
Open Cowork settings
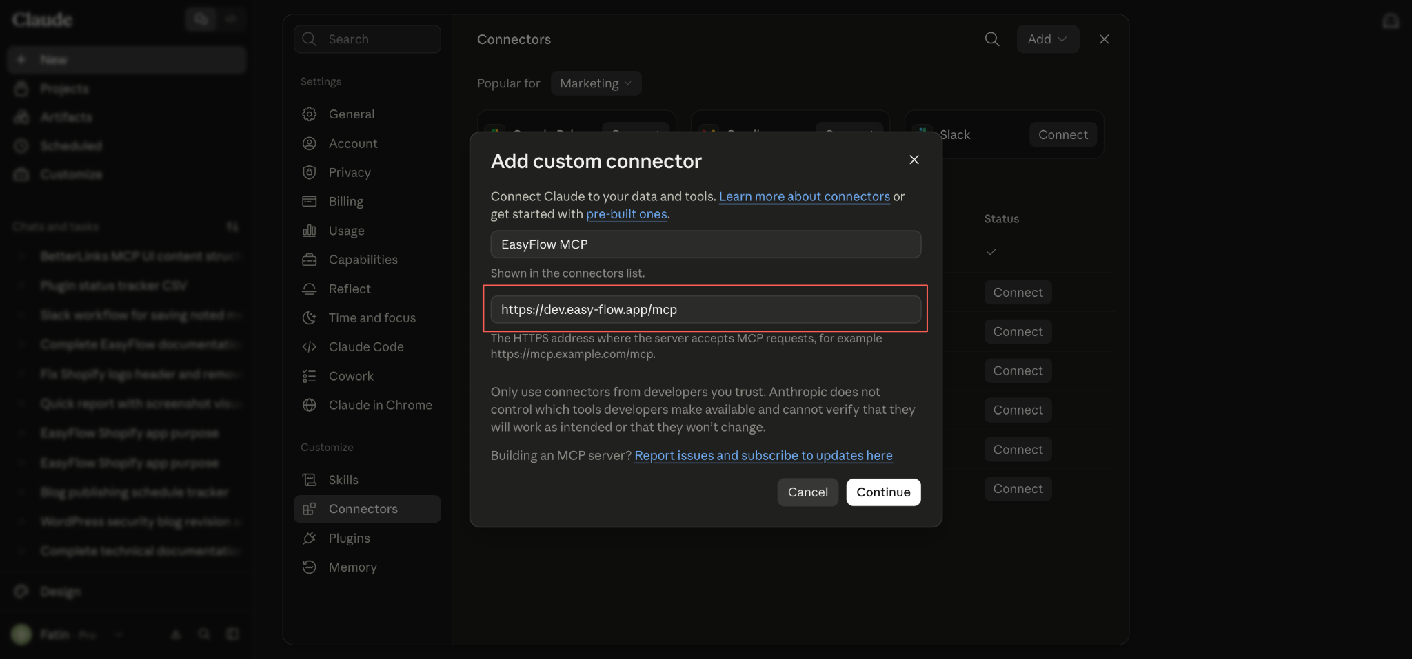click(x=367, y=376)
